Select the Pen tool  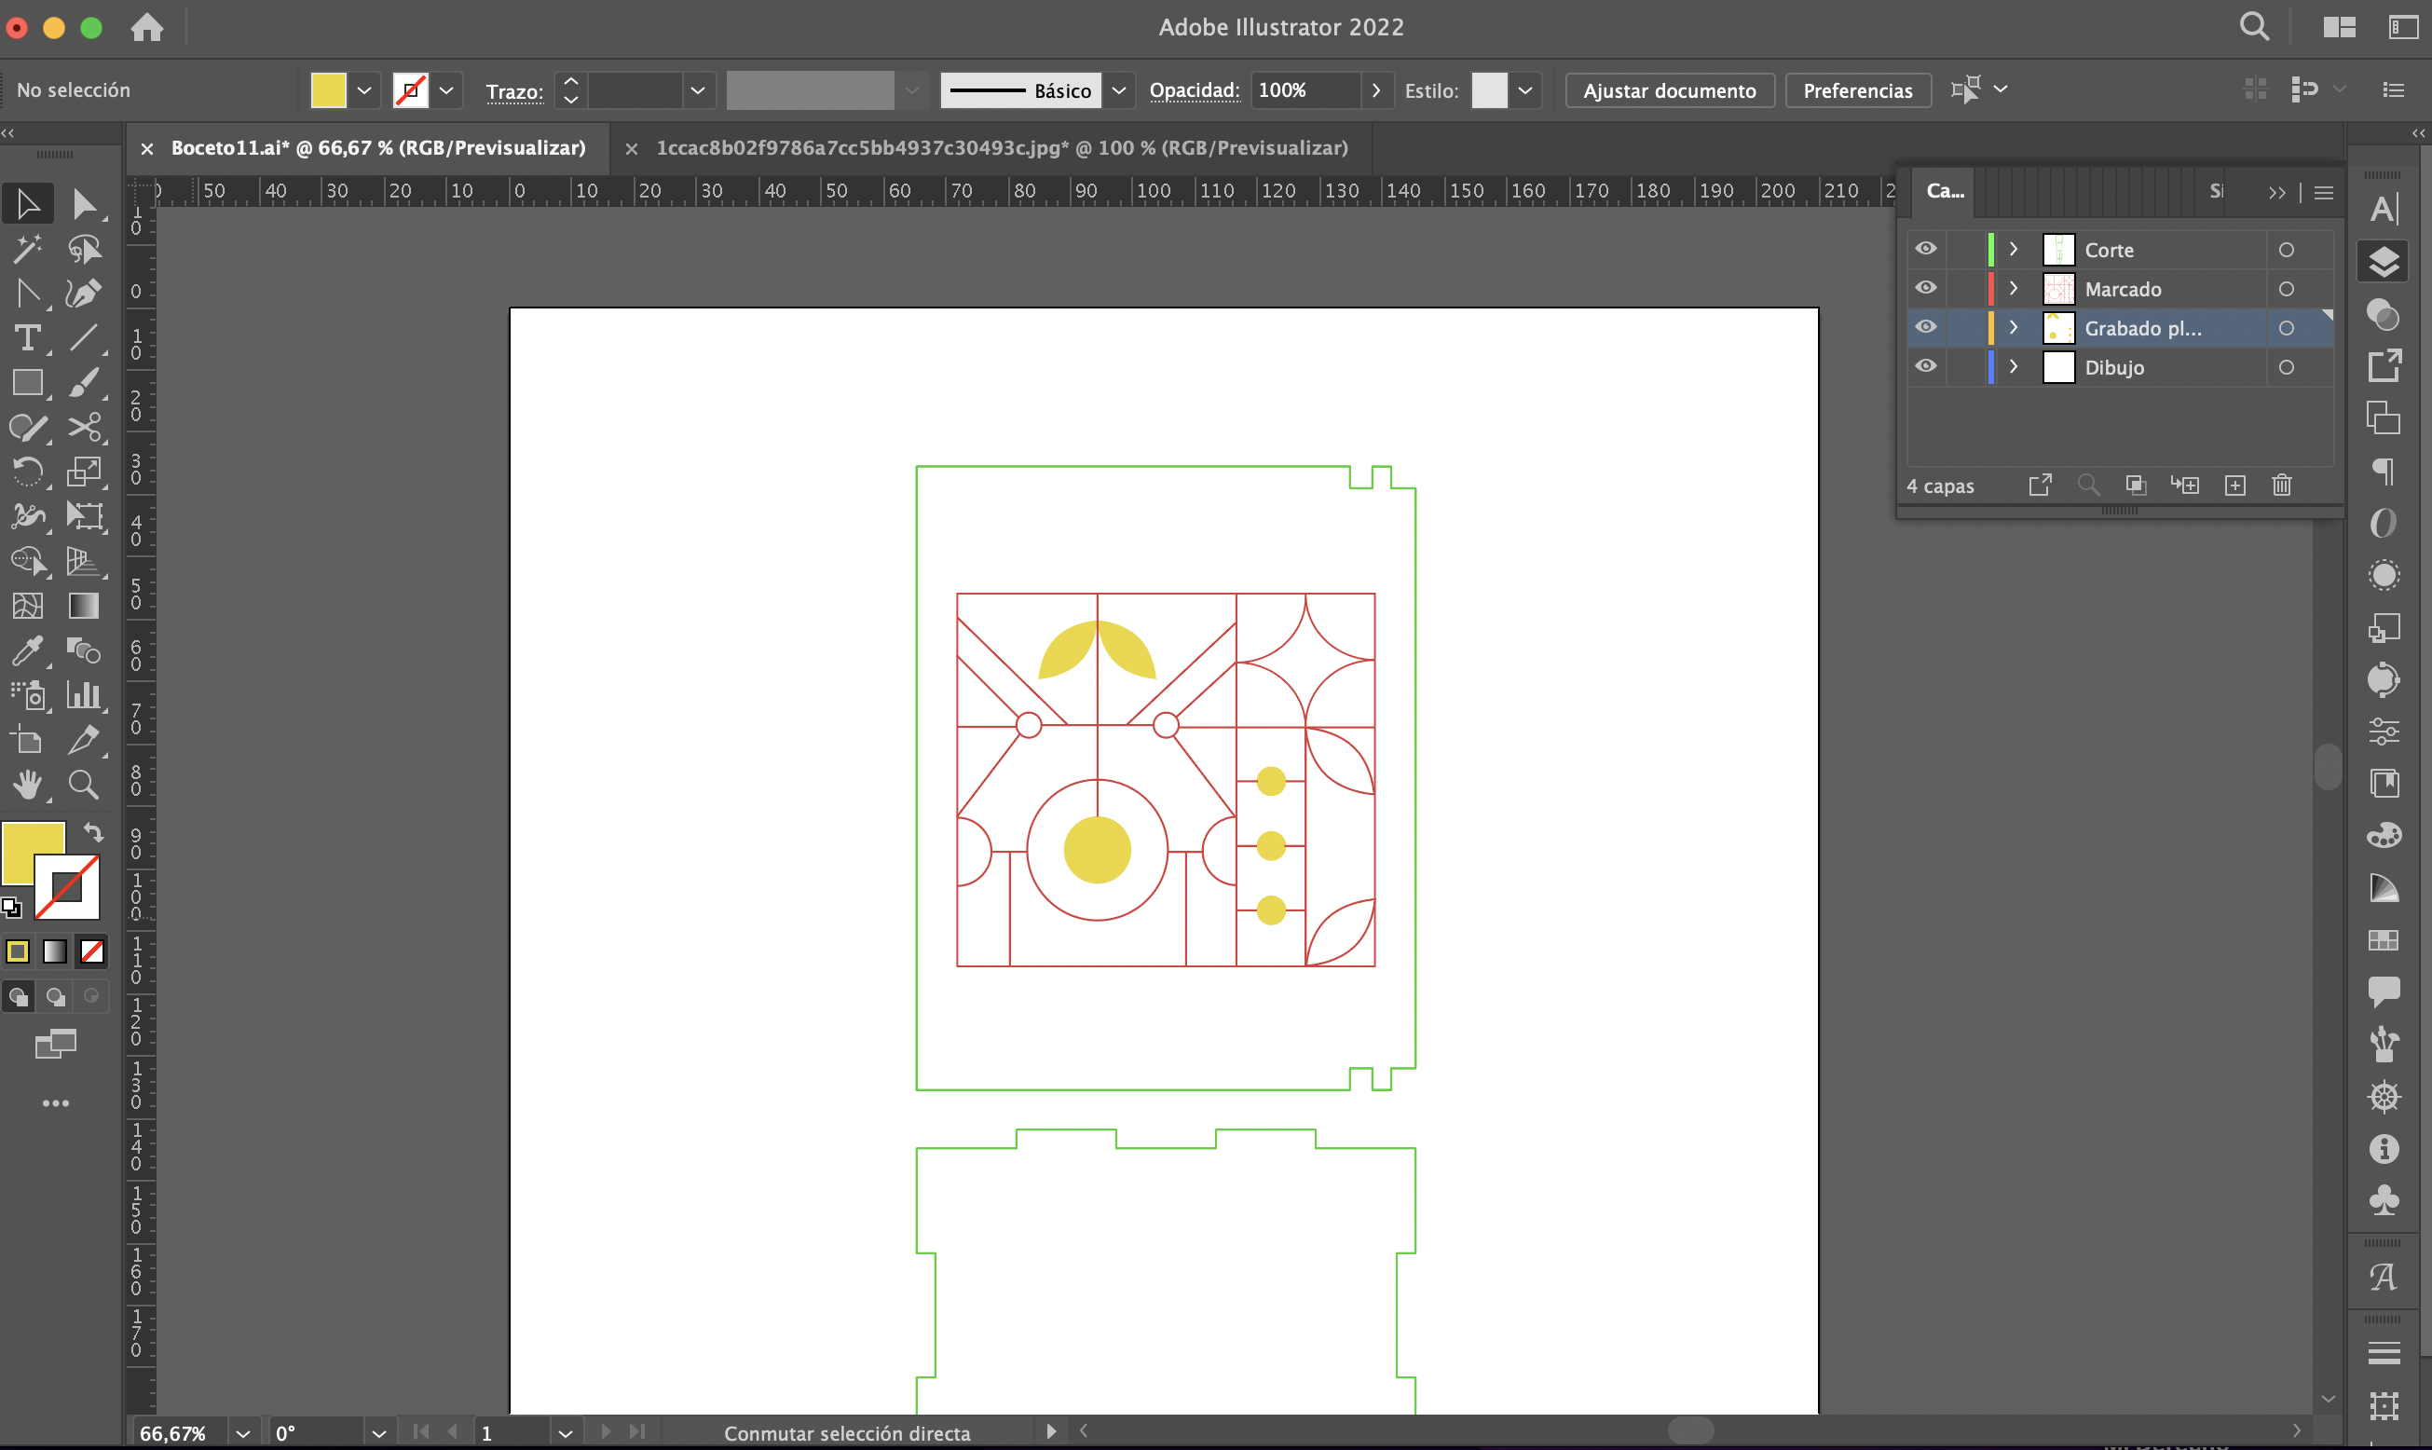coord(83,294)
